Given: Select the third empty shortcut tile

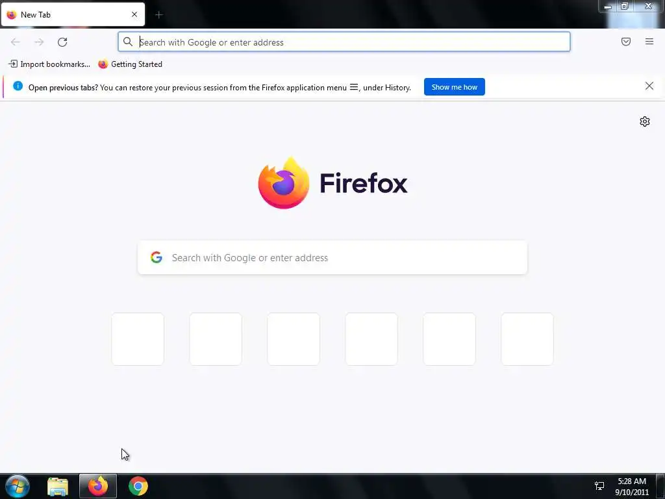Looking at the screenshot, I should pos(294,339).
